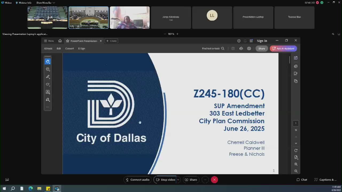This screenshot has width=342, height=192.
Task: Select the fill and sign pen tool
Action: [x=48, y=100]
